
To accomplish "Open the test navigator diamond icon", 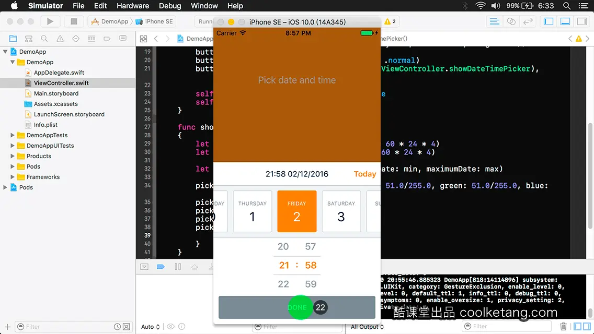I will 76,39.
